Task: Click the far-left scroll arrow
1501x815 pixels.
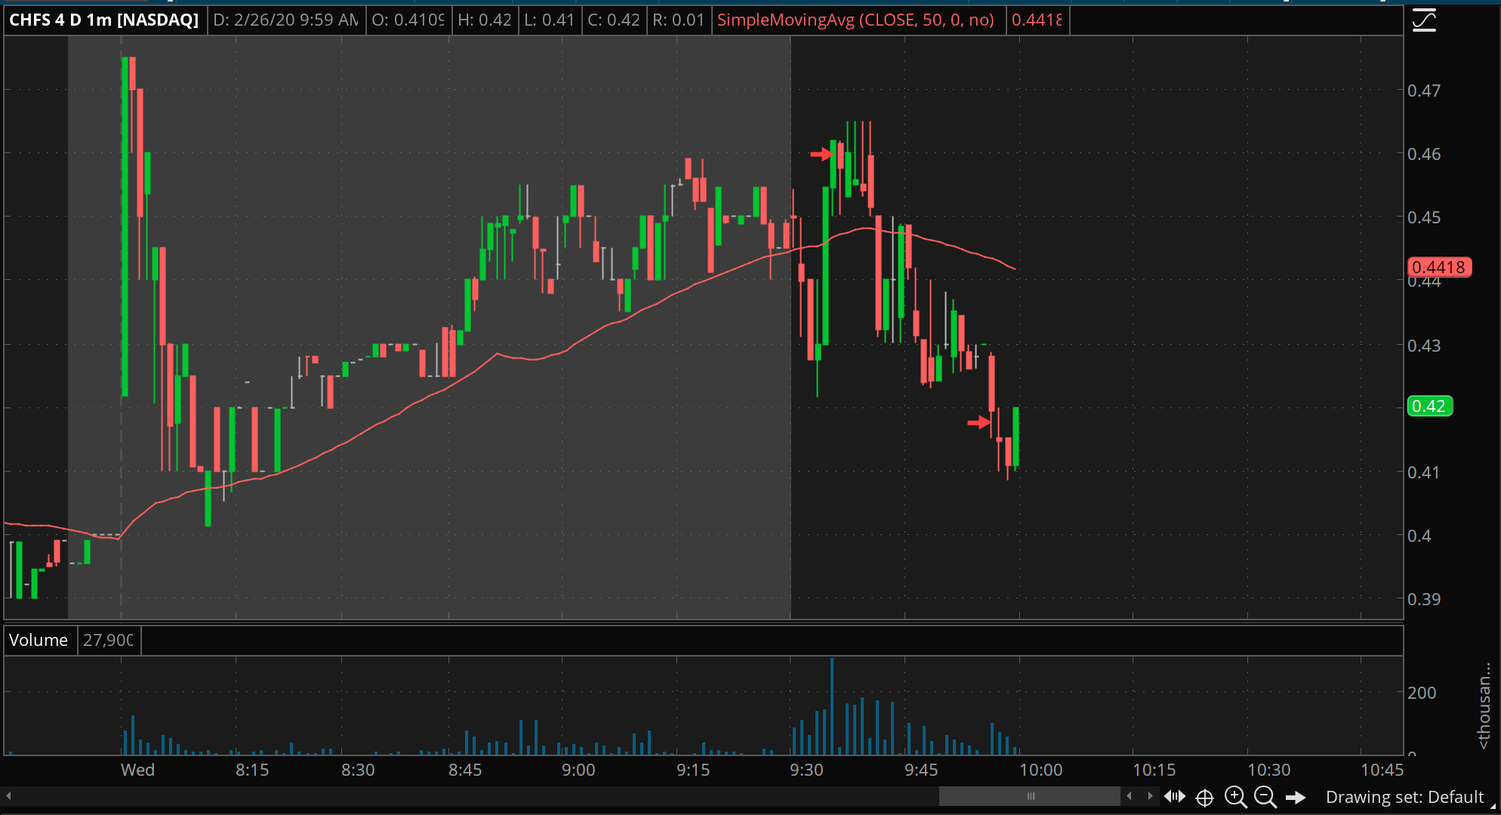Action: click(8, 796)
